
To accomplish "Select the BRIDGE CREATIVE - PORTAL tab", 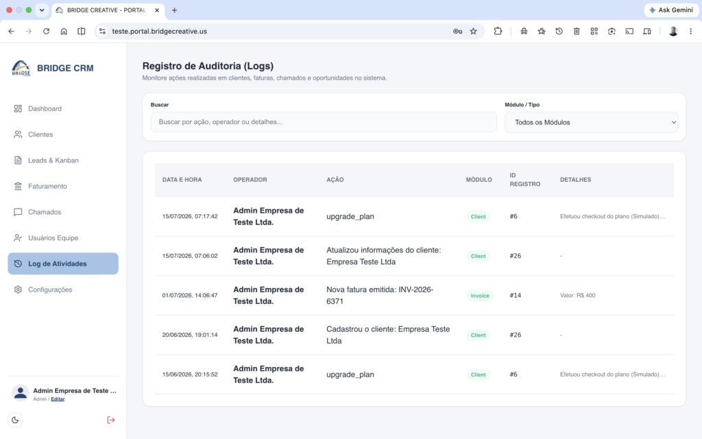I will click(108, 10).
